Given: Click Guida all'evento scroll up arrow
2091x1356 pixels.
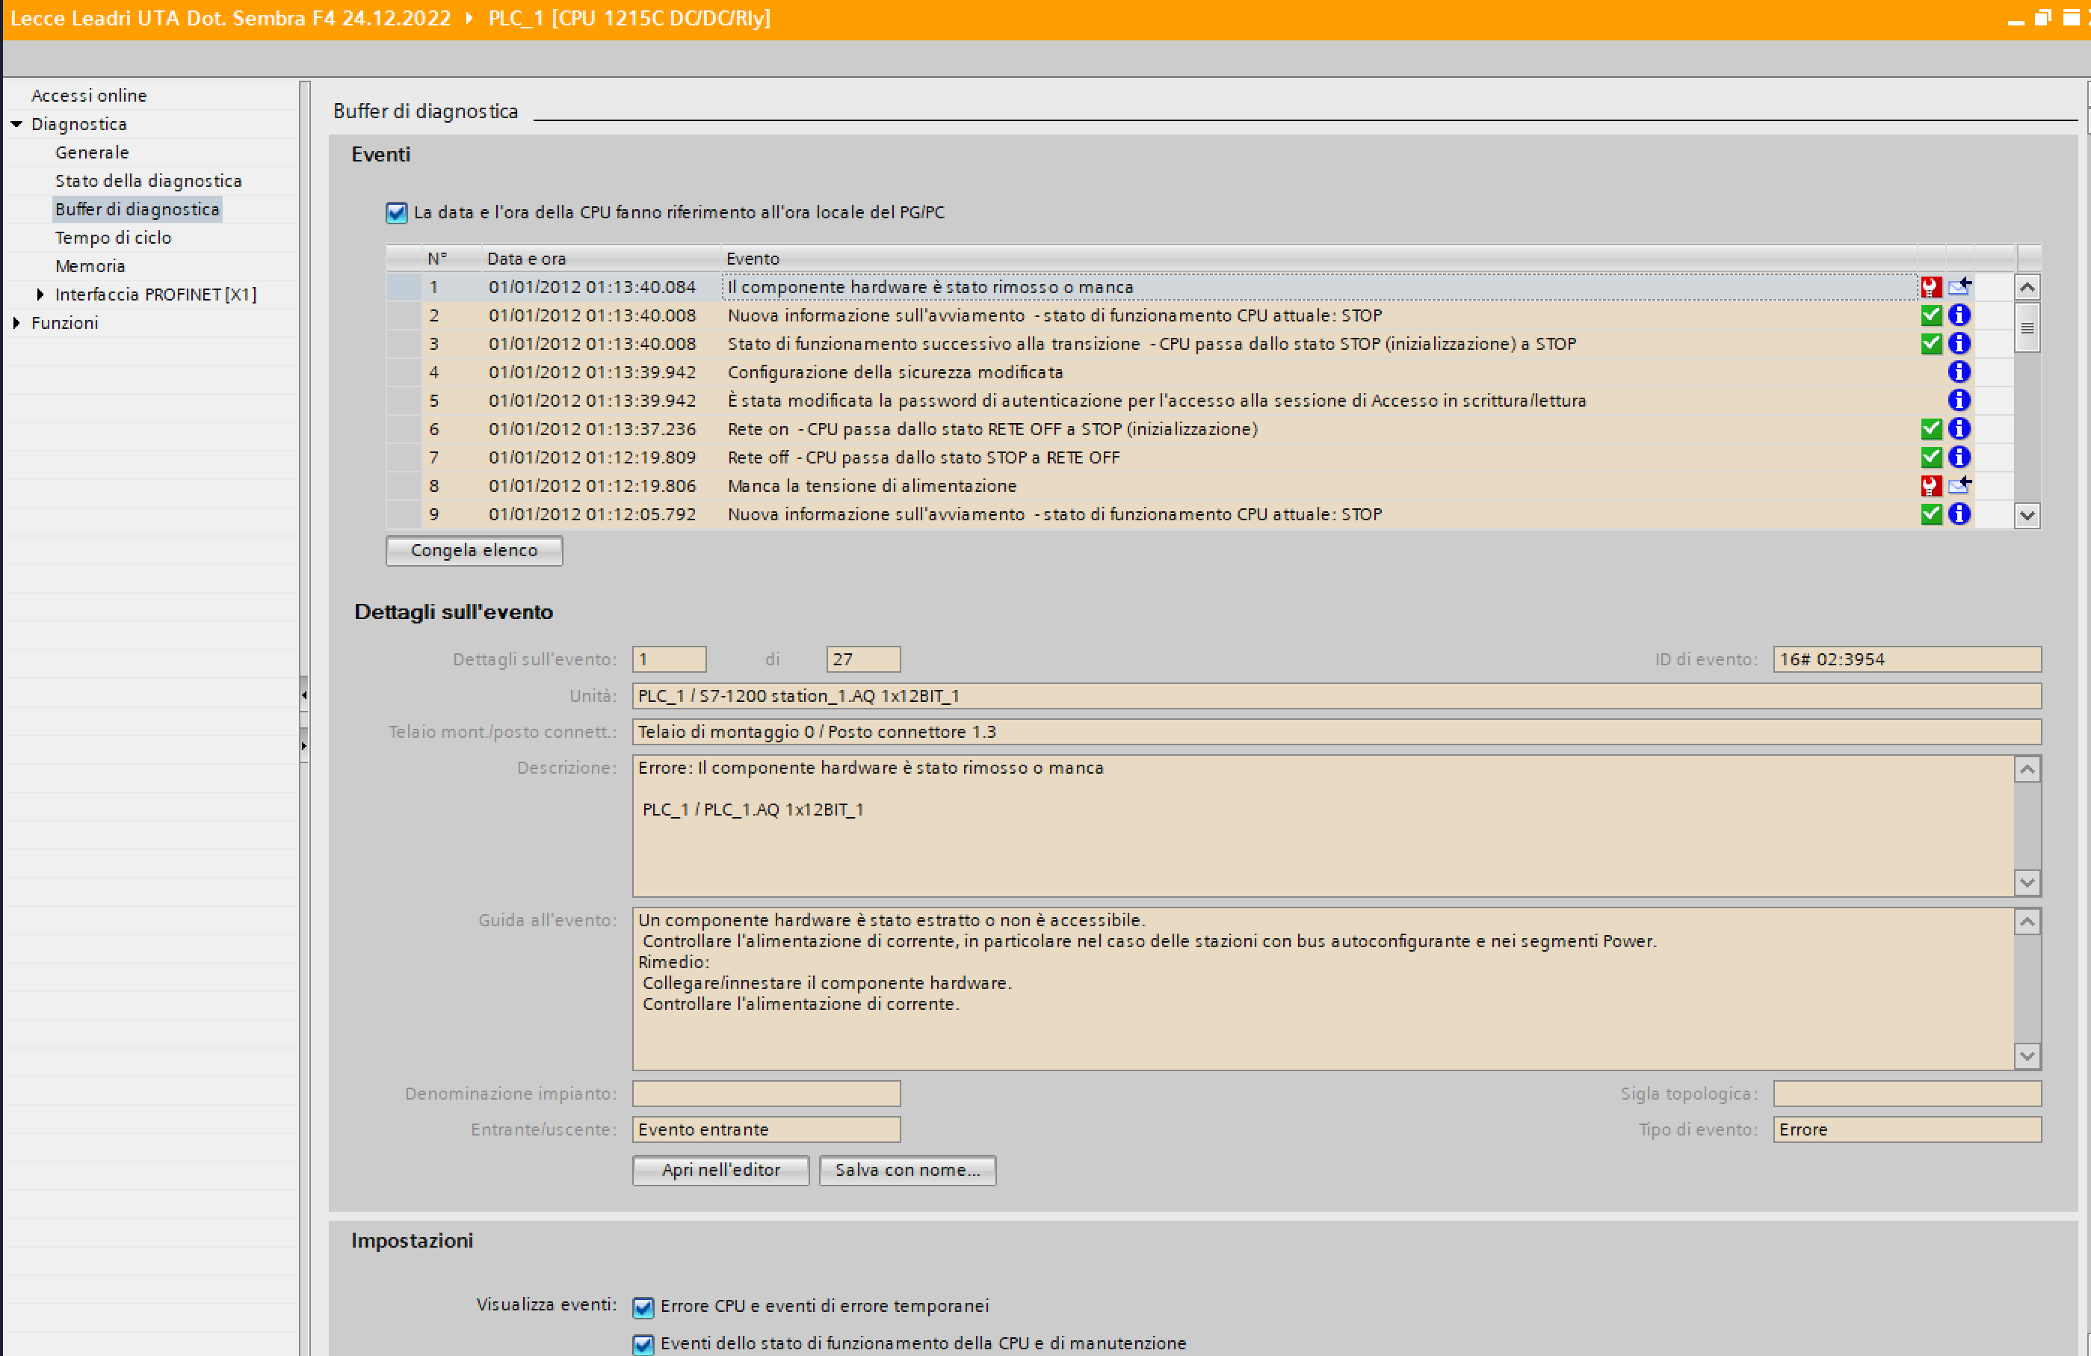Looking at the screenshot, I should coord(2026,922).
